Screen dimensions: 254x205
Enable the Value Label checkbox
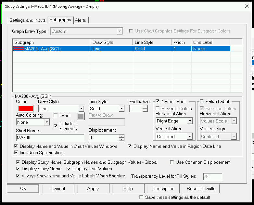tap(202, 101)
